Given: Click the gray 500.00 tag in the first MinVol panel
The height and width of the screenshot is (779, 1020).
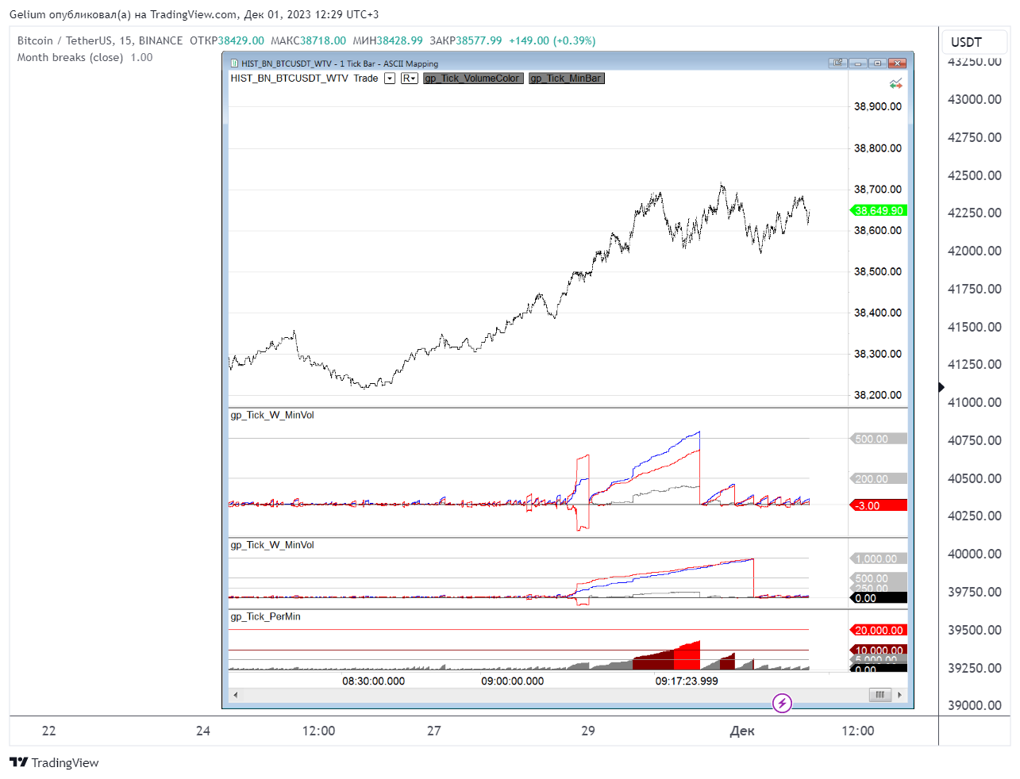Looking at the screenshot, I should tap(878, 439).
